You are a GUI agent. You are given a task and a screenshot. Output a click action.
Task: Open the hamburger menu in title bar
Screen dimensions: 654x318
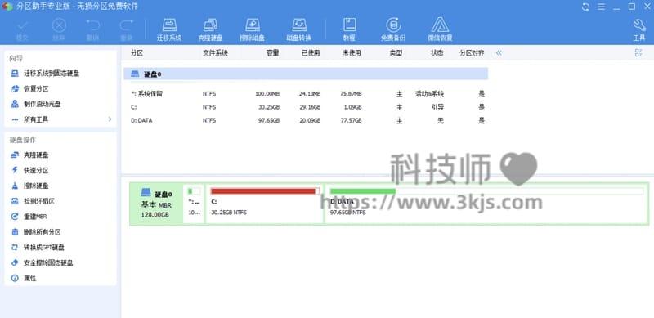point(601,7)
